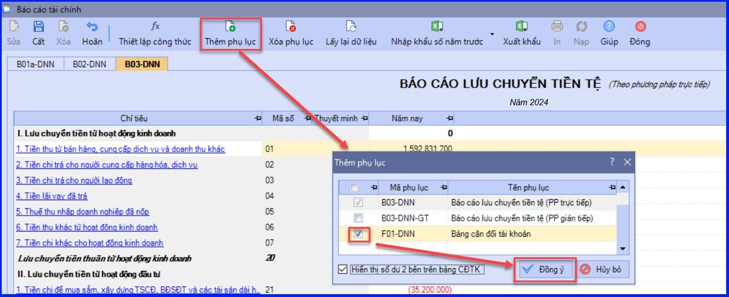The image size is (729, 297).
Task: Select cell Bảng cân đối tài khoản
Action: pyautogui.click(x=532, y=233)
